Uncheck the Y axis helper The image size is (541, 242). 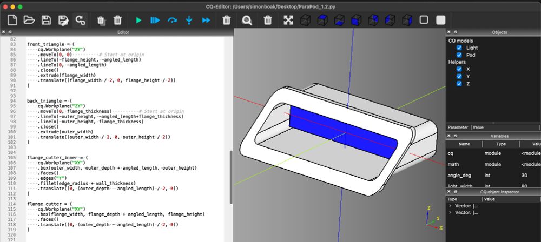point(459,76)
